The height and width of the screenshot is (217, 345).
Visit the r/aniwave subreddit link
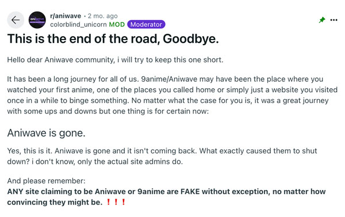66,16
